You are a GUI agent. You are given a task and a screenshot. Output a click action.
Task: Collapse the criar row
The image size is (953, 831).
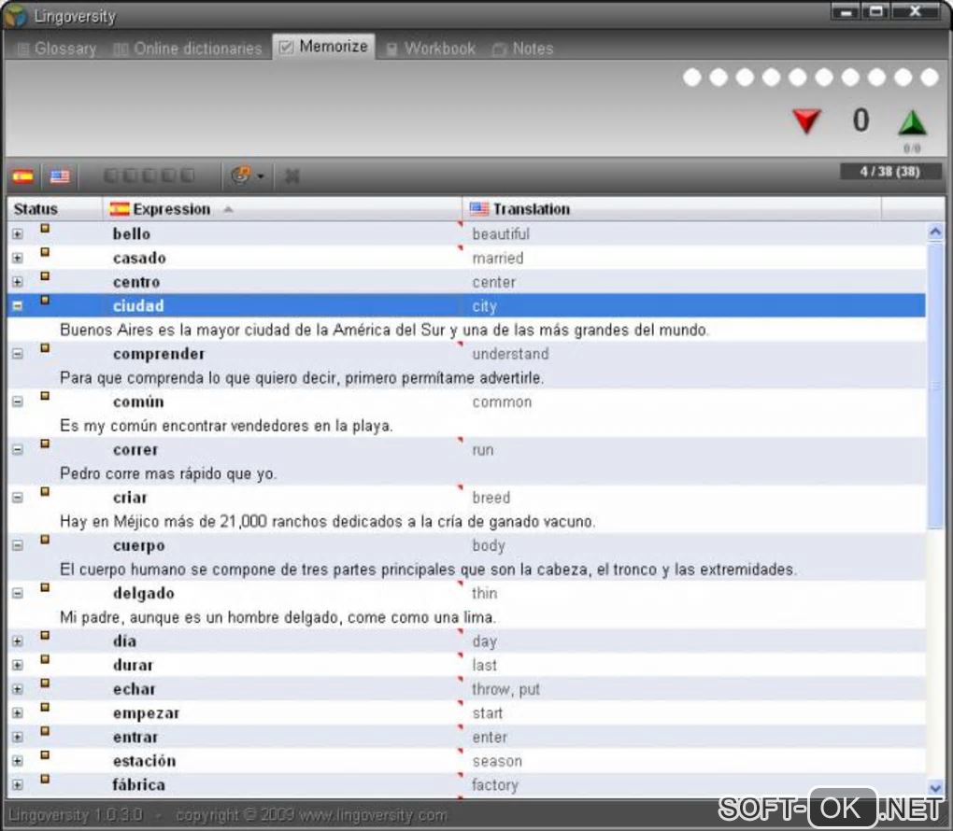[18, 498]
